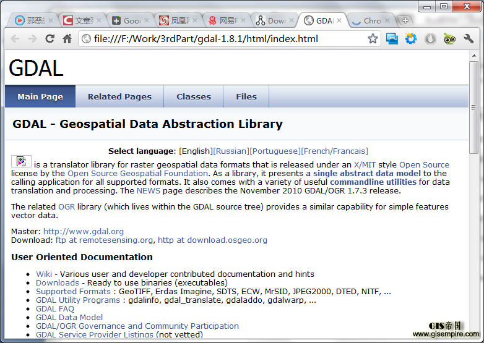Open a new tab with the plus button
The width and height of the screenshot is (484, 343).
(405, 20)
